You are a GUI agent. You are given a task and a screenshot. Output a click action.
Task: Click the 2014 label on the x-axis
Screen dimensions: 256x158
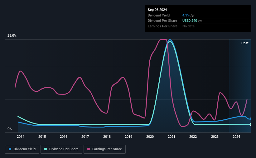pos(21,137)
